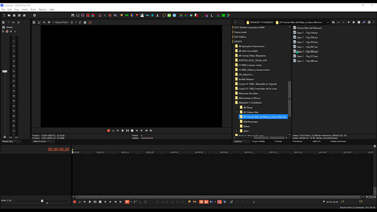
Task: Open the edit tool dropdown arrow
Action: [131, 202]
